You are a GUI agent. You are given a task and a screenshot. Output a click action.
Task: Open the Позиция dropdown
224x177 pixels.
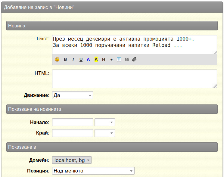tap(93, 171)
